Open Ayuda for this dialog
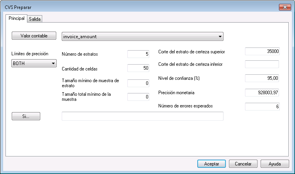This screenshot has width=295, height=174. (x=275, y=163)
